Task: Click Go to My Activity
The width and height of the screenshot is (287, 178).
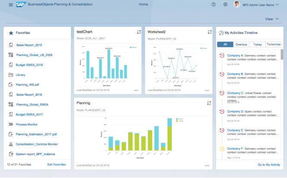Action: (x=269, y=165)
